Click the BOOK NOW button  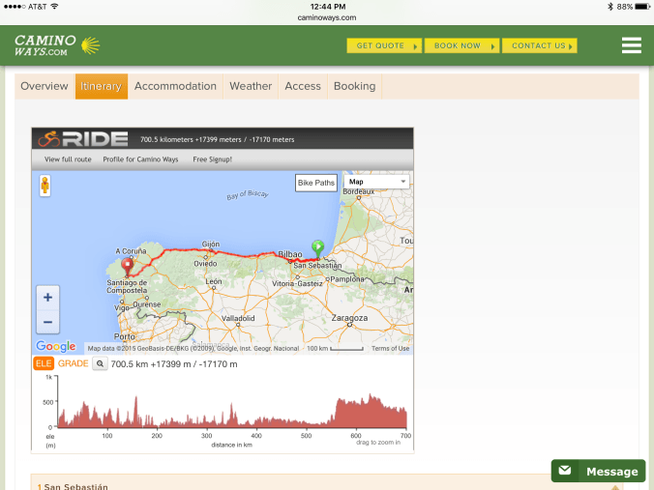461,45
